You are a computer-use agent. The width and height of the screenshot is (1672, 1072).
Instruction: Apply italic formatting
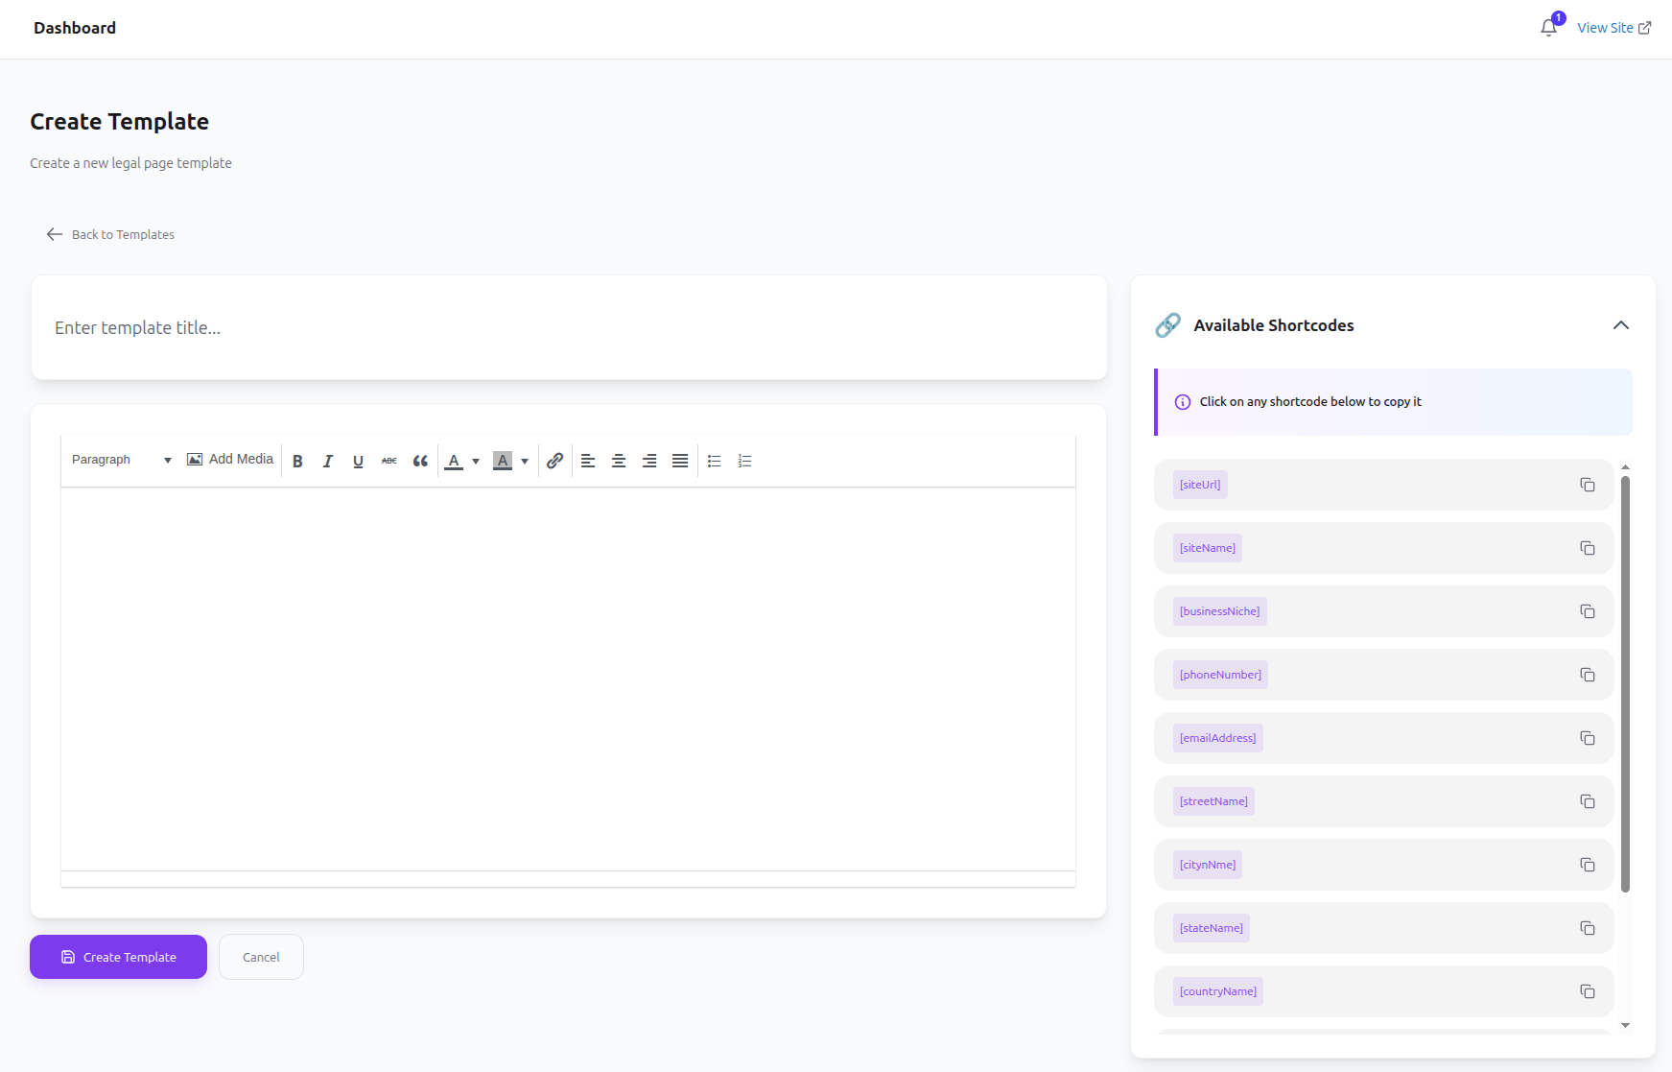328,461
